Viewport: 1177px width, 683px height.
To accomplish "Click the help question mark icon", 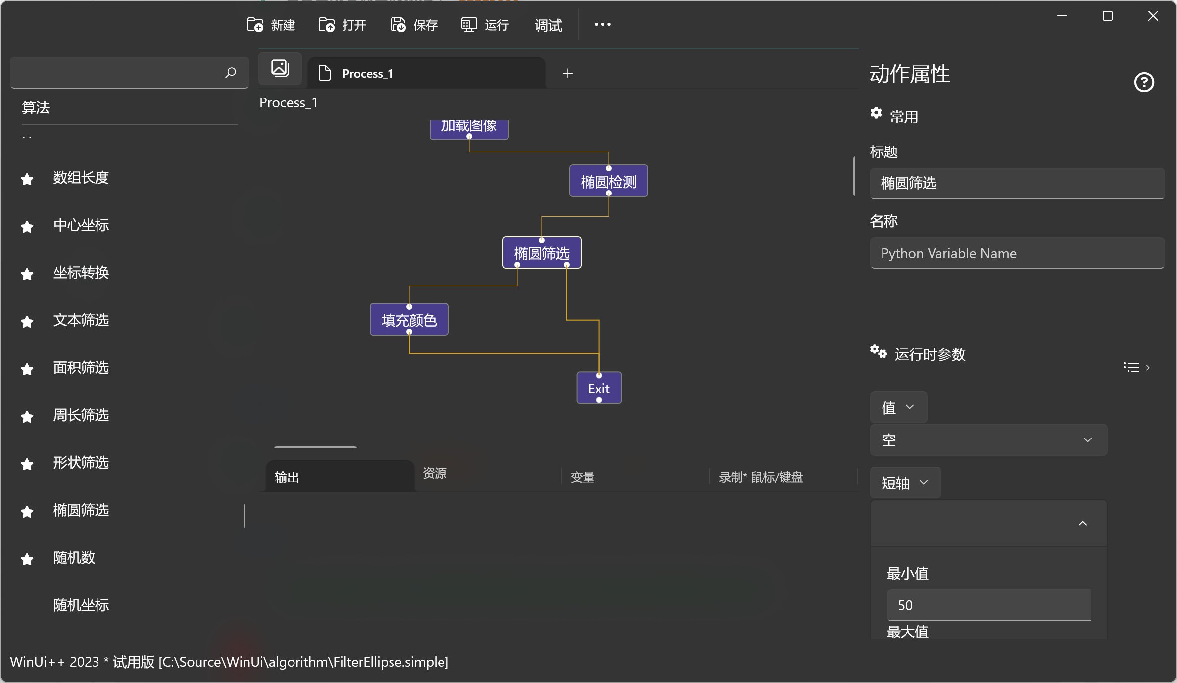I will [x=1144, y=82].
